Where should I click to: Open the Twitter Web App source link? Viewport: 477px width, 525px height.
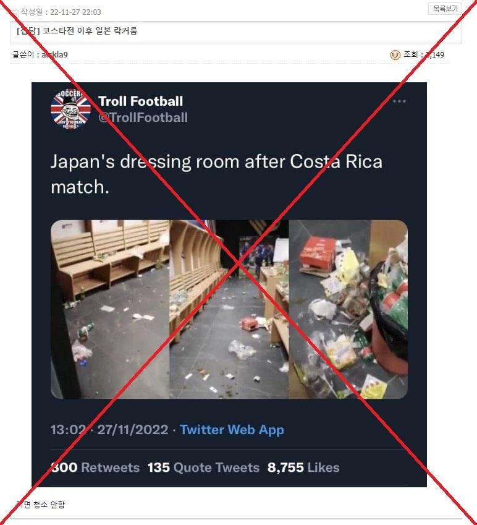[232, 430]
